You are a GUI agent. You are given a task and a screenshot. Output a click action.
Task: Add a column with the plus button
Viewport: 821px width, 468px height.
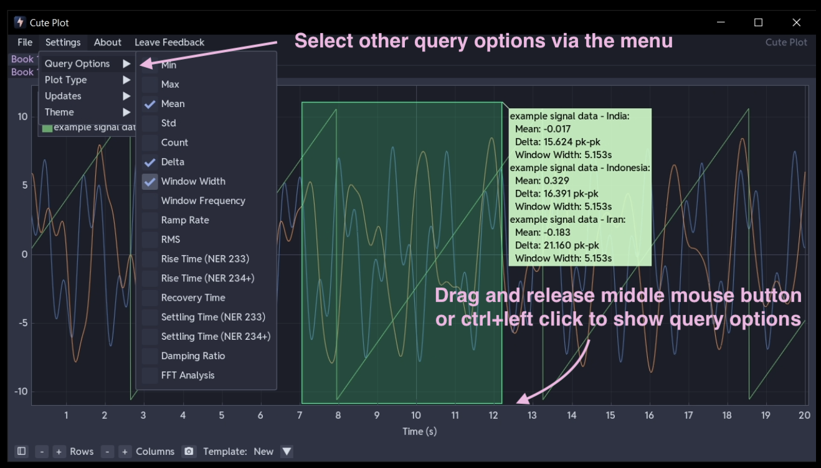click(125, 451)
